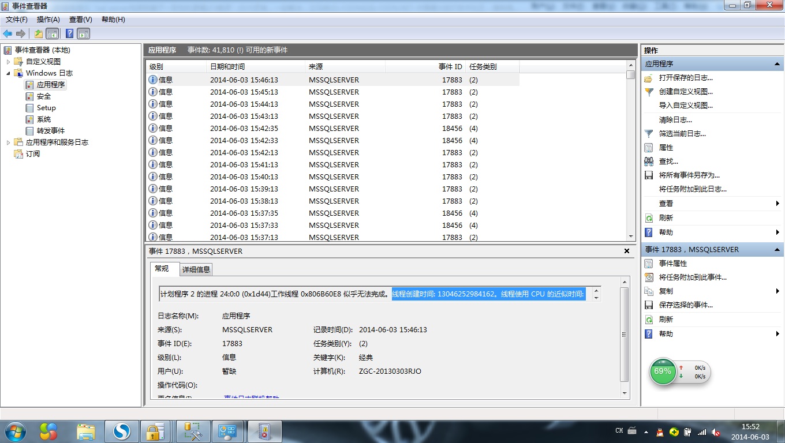Viewport: 785px width, 443px height.
Task: Click 导入自定义视图 action link
Action: pyautogui.click(x=686, y=106)
